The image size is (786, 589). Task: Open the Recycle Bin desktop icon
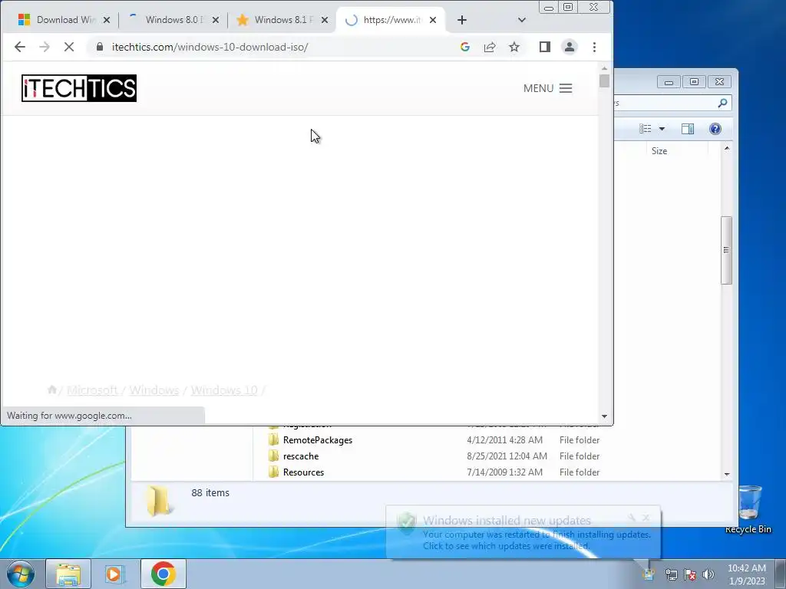point(748,509)
